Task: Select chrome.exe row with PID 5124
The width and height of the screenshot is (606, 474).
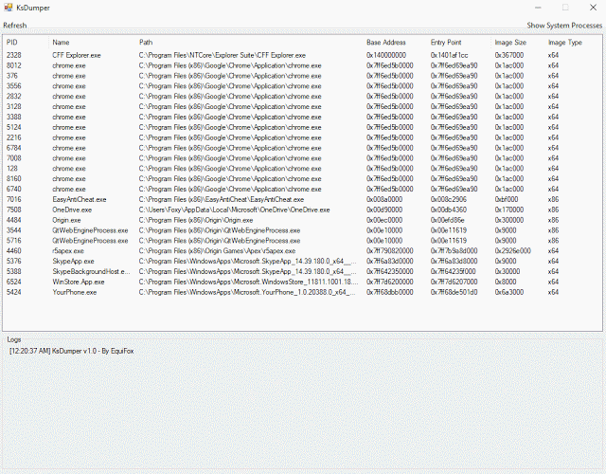Action: point(302,127)
